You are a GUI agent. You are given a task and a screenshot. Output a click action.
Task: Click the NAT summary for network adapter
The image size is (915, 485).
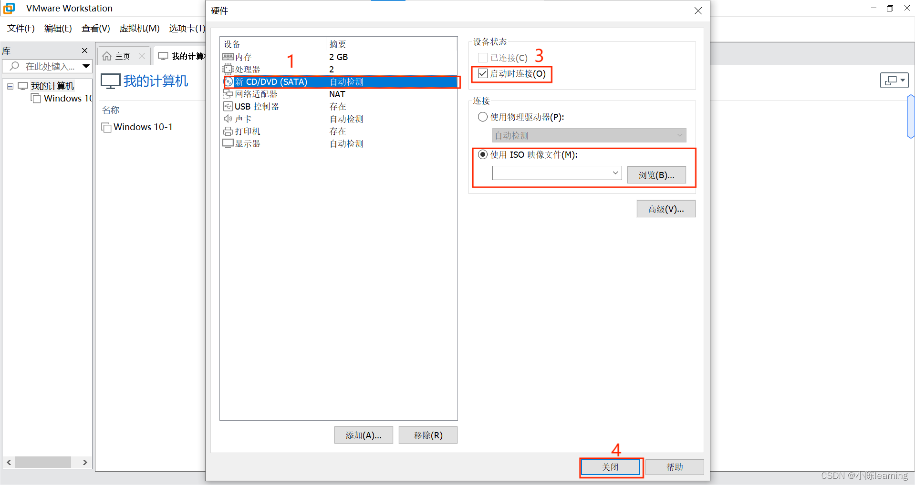[x=337, y=94]
